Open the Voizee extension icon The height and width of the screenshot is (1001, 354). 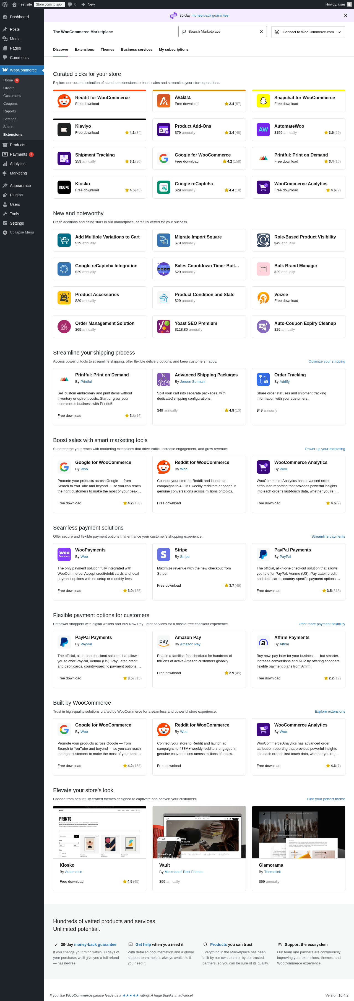[263, 298]
